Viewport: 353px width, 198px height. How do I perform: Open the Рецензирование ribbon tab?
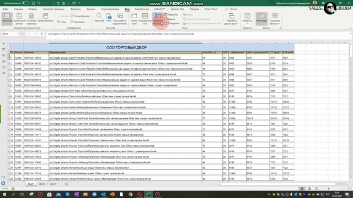(x=110, y=9)
